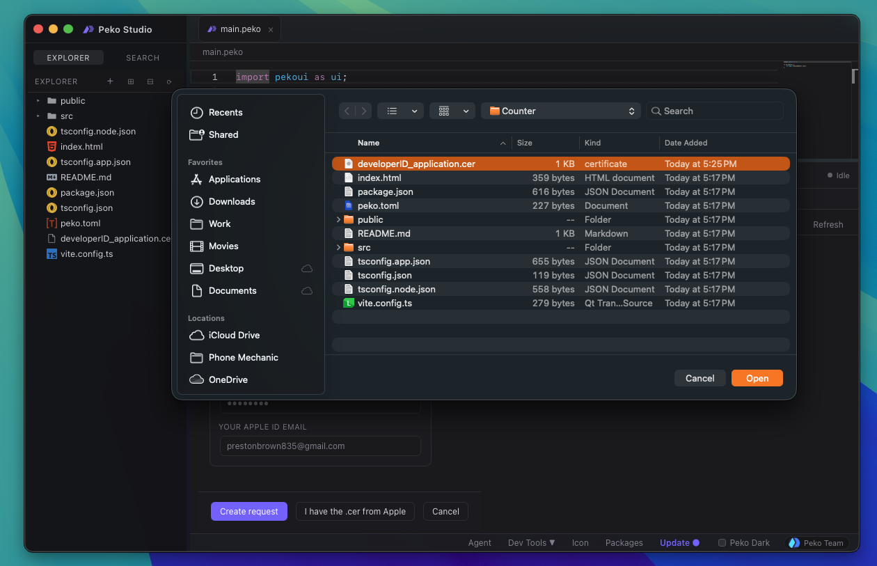The image size is (877, 566).
Task: Open Packages in the status bar
Action: click(x=624, y=543)
